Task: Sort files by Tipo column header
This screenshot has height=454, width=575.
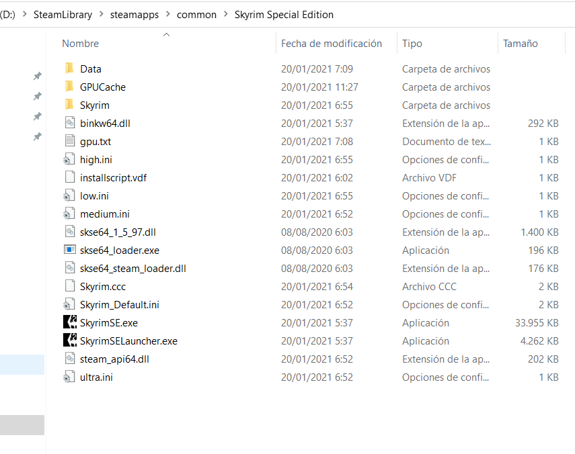Action: click(x=412, y=43)
